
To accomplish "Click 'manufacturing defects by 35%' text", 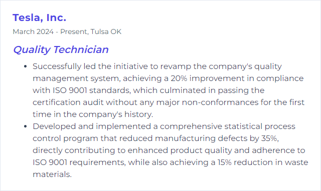I will [x=217, y=138].
